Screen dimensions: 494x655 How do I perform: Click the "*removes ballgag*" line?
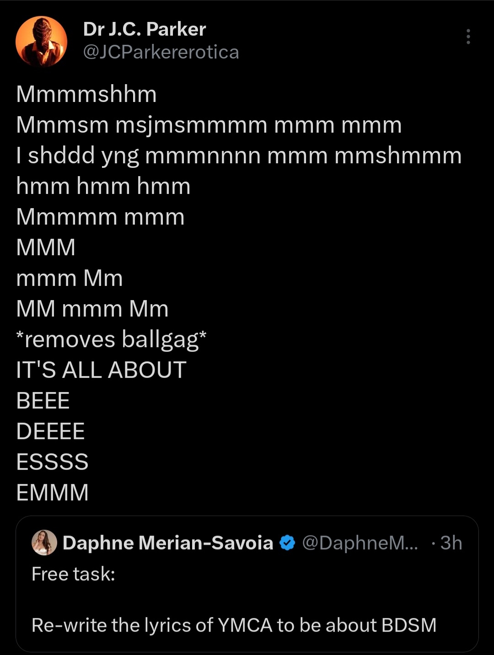click(111, 340)
